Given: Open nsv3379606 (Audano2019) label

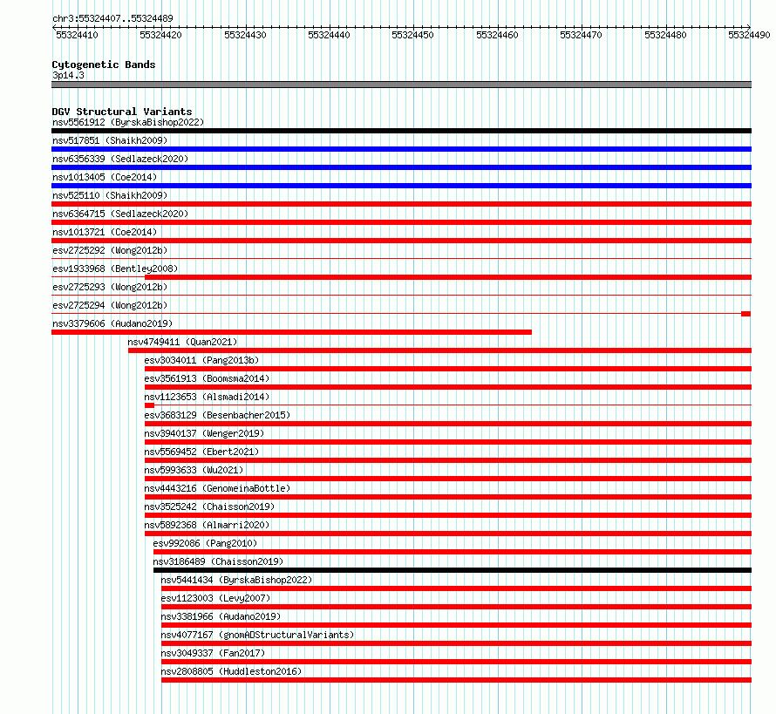Looking at the screenshot, I should point(112,323).
